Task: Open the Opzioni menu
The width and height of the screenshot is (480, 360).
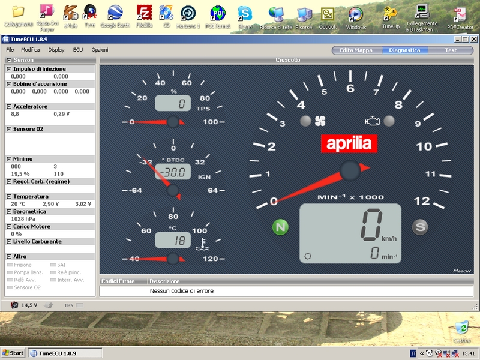Action: tap(100, 50)
